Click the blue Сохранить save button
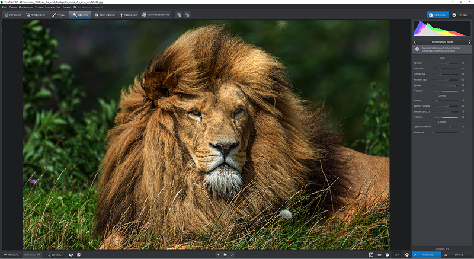The width and height of the screenshot is (474, 259). pos(437,15)
